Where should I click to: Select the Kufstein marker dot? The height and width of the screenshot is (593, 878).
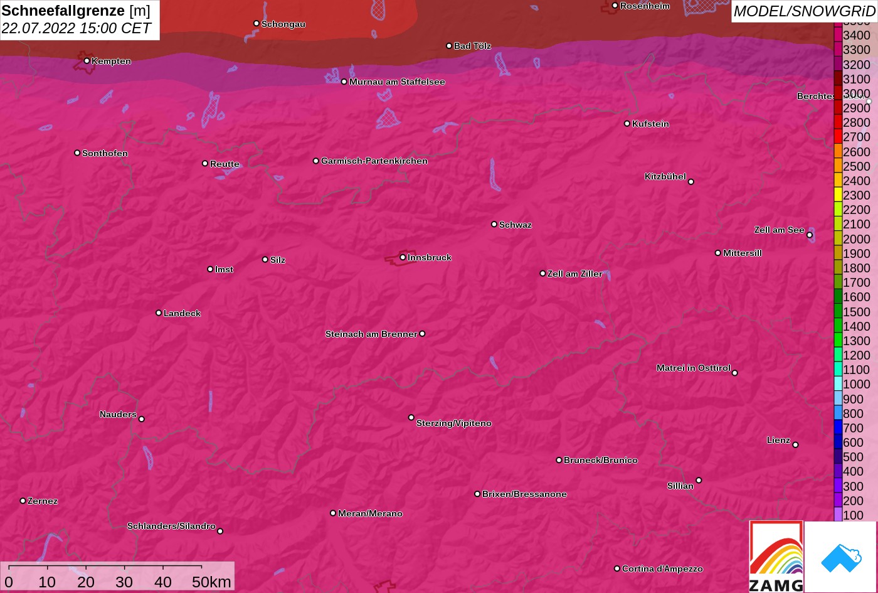coord(627,124)
